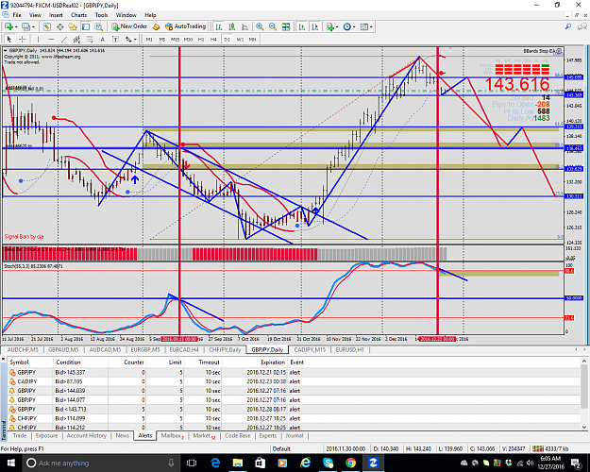Toggle Chart Shift
Viewport: 590px width, 472px height.
(x=315, y=26)
